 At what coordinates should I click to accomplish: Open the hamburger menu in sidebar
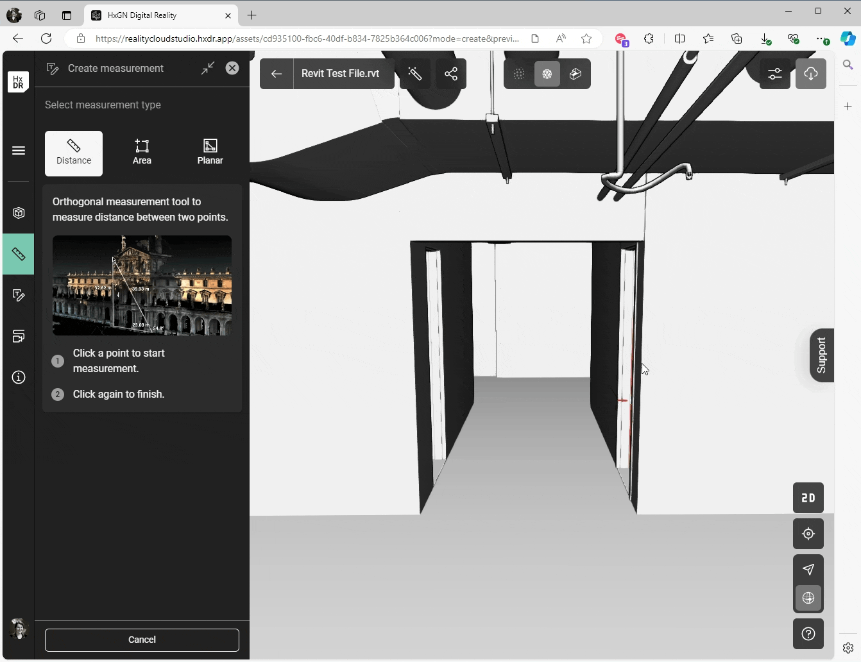19,151
